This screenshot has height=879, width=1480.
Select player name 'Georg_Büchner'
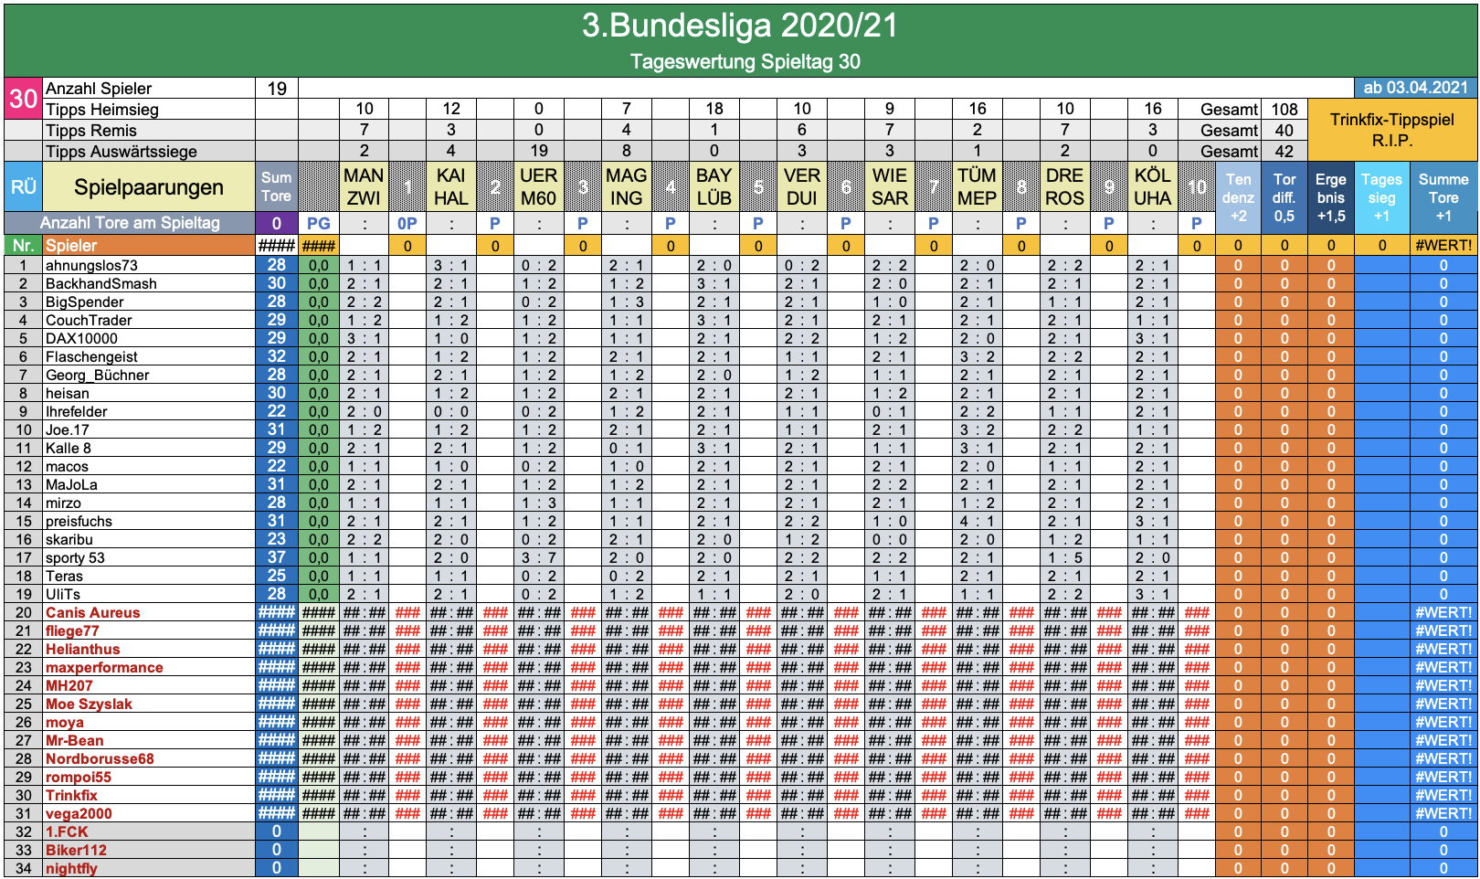[97, 375]
